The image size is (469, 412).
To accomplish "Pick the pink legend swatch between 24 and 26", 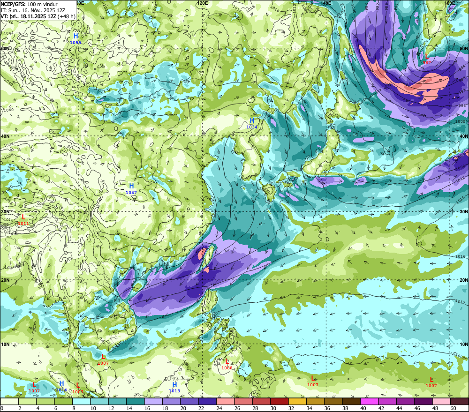I will pyautogui.click(x=226, y=401).
